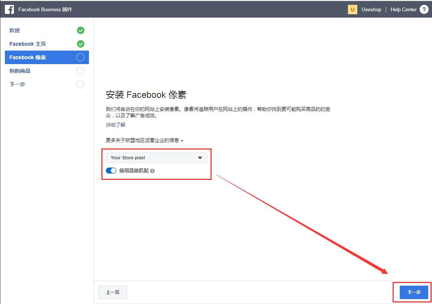Open the Help Center question mark icon
The width and height of the screenshot is (432, 304).
pyautogui.click(x=424, y=9)
